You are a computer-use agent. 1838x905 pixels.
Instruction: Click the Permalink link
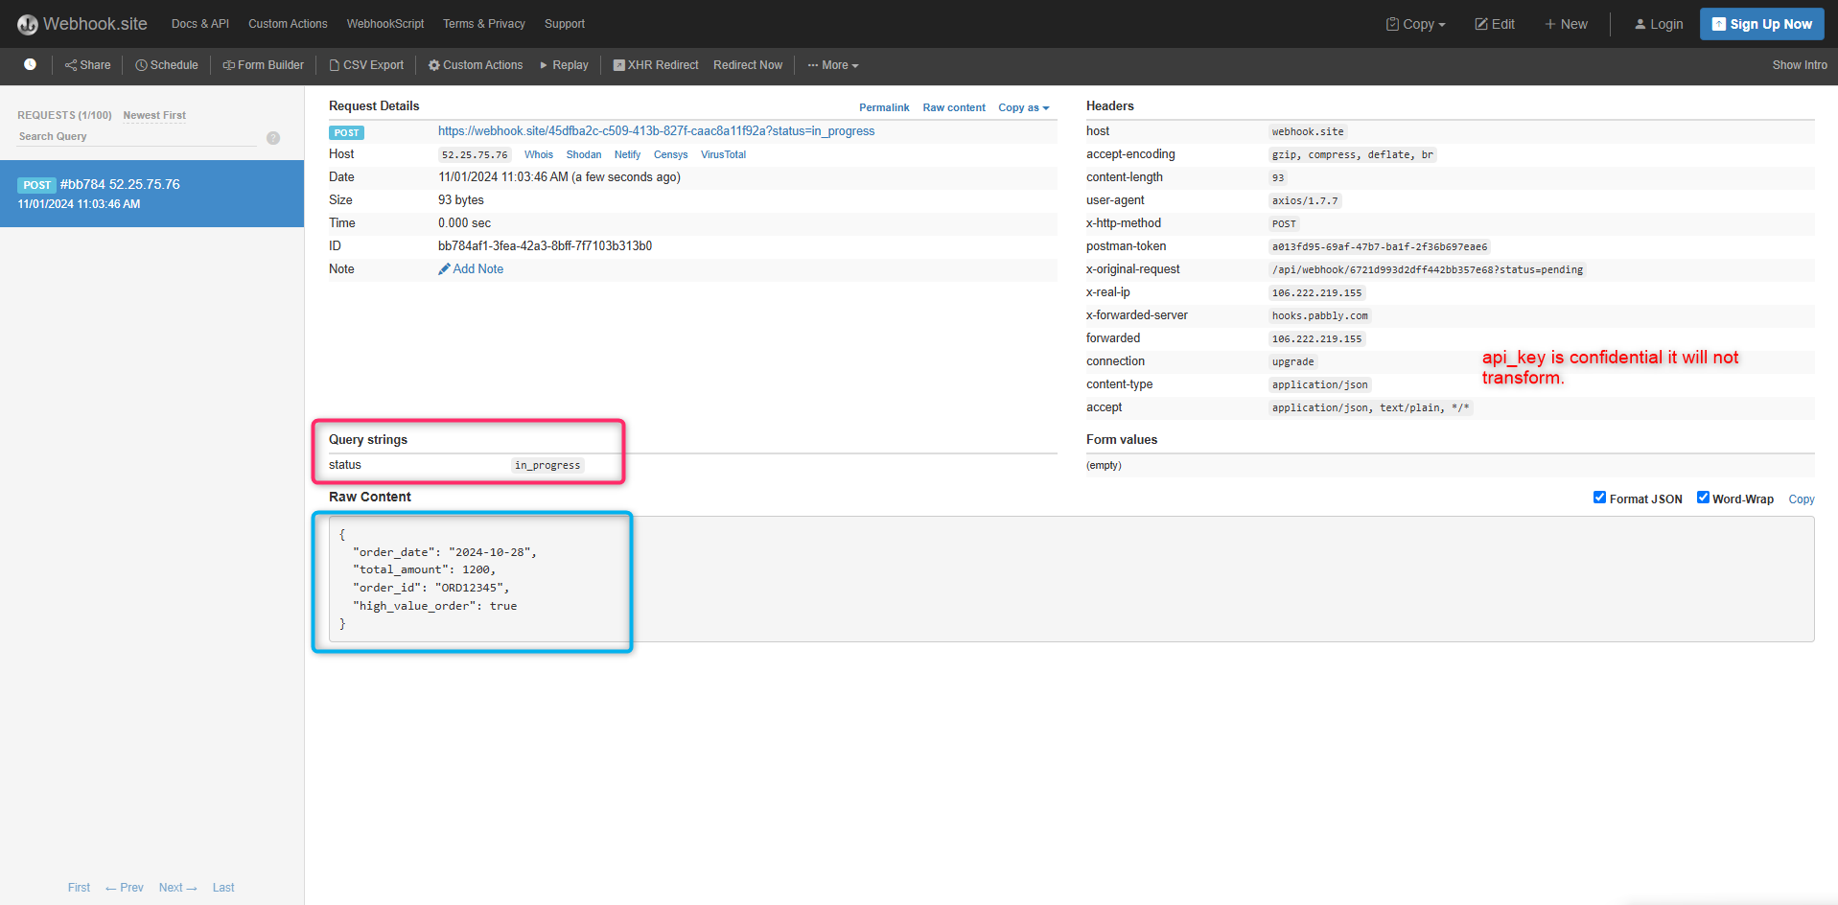(884, 107)
